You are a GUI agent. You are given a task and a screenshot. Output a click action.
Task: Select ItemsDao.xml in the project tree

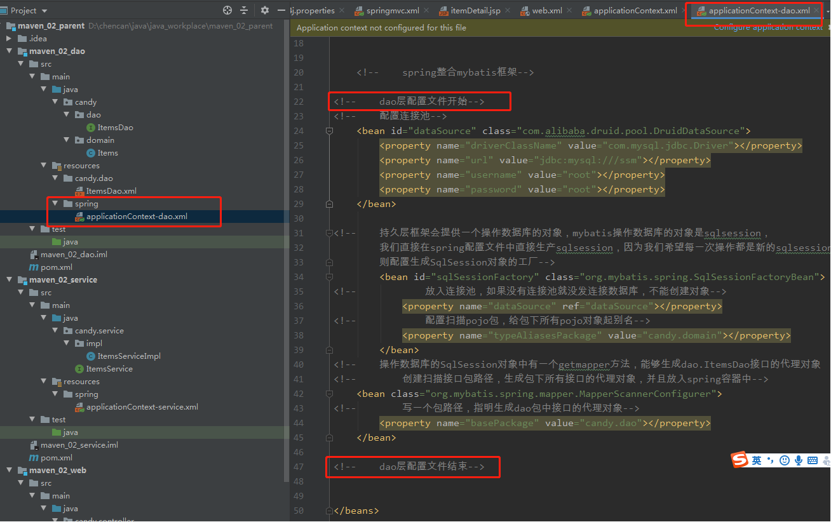[x=111, y=191]
